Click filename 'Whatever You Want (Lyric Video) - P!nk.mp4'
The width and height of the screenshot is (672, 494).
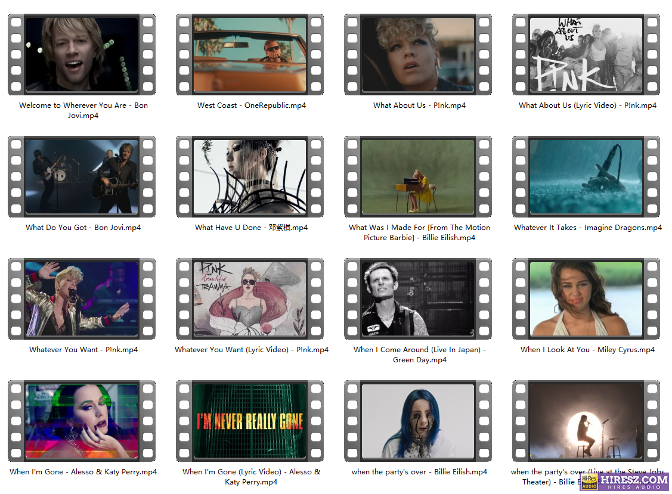point(252,350)
